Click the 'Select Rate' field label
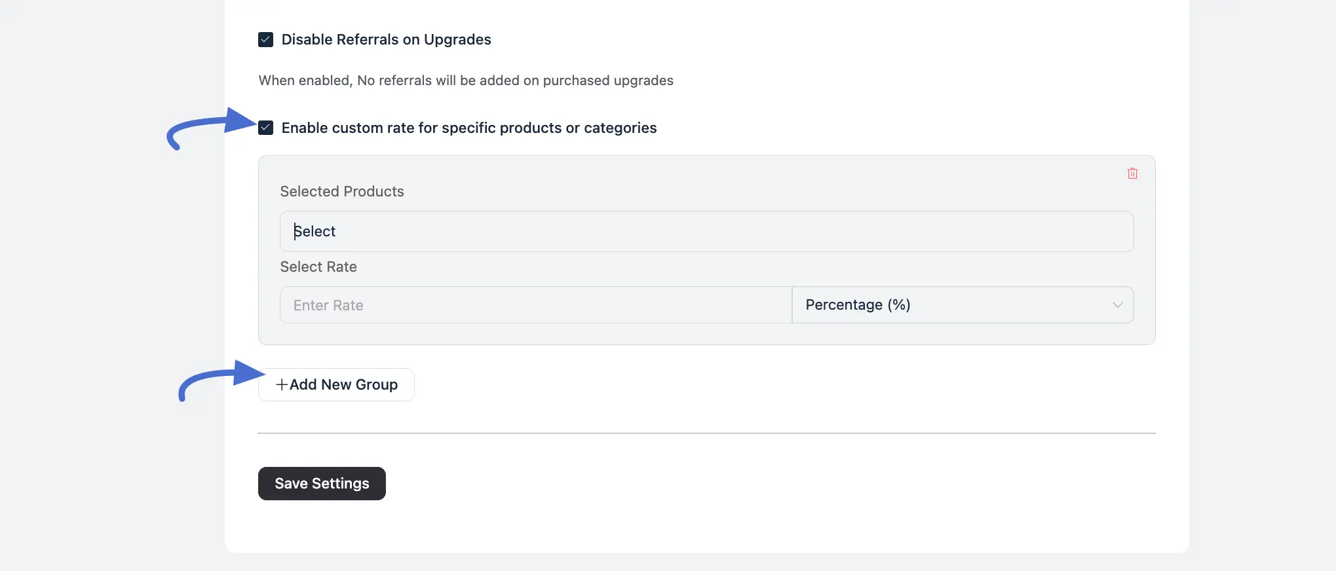 click(318, 267)
